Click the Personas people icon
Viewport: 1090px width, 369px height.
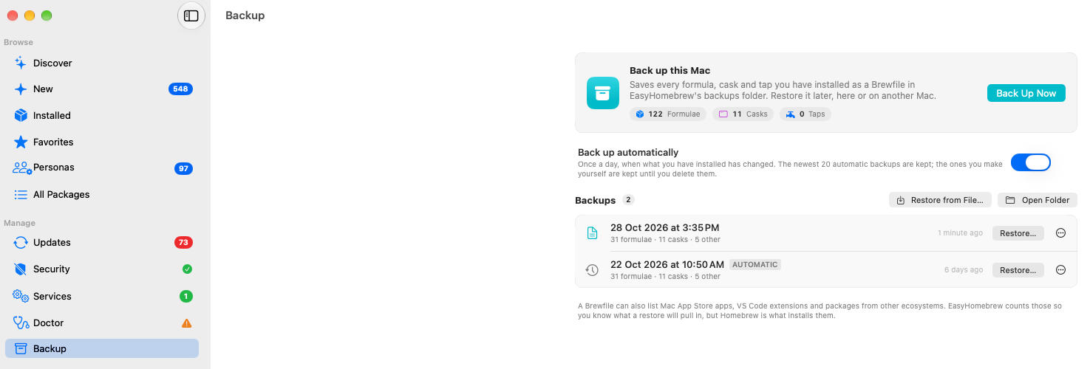(22, 168)
